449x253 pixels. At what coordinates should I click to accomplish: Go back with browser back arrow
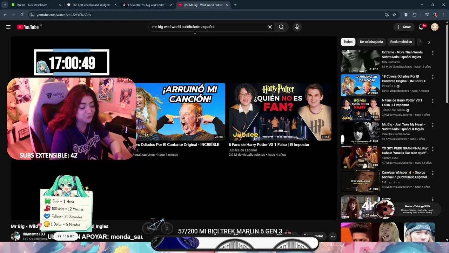coord(5,15)
